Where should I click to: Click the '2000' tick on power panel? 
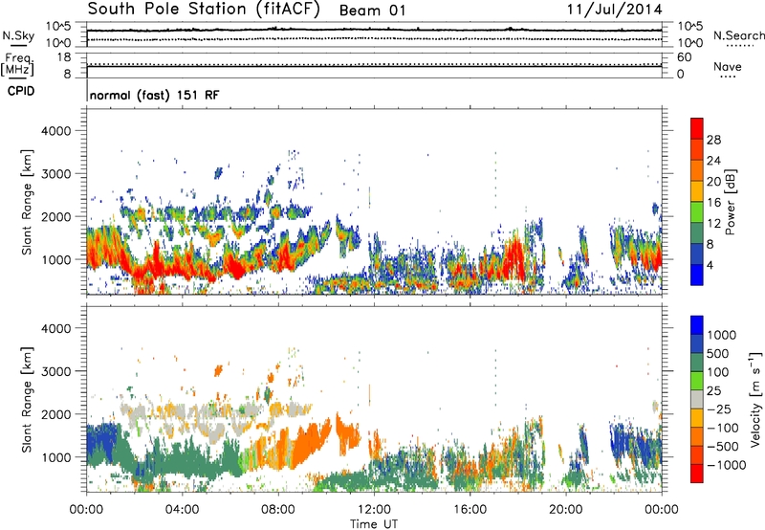pyautogui.click(x=55, y=216)
